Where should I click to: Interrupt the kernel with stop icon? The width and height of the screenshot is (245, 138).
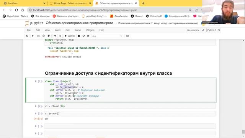[x=79, y=36]
